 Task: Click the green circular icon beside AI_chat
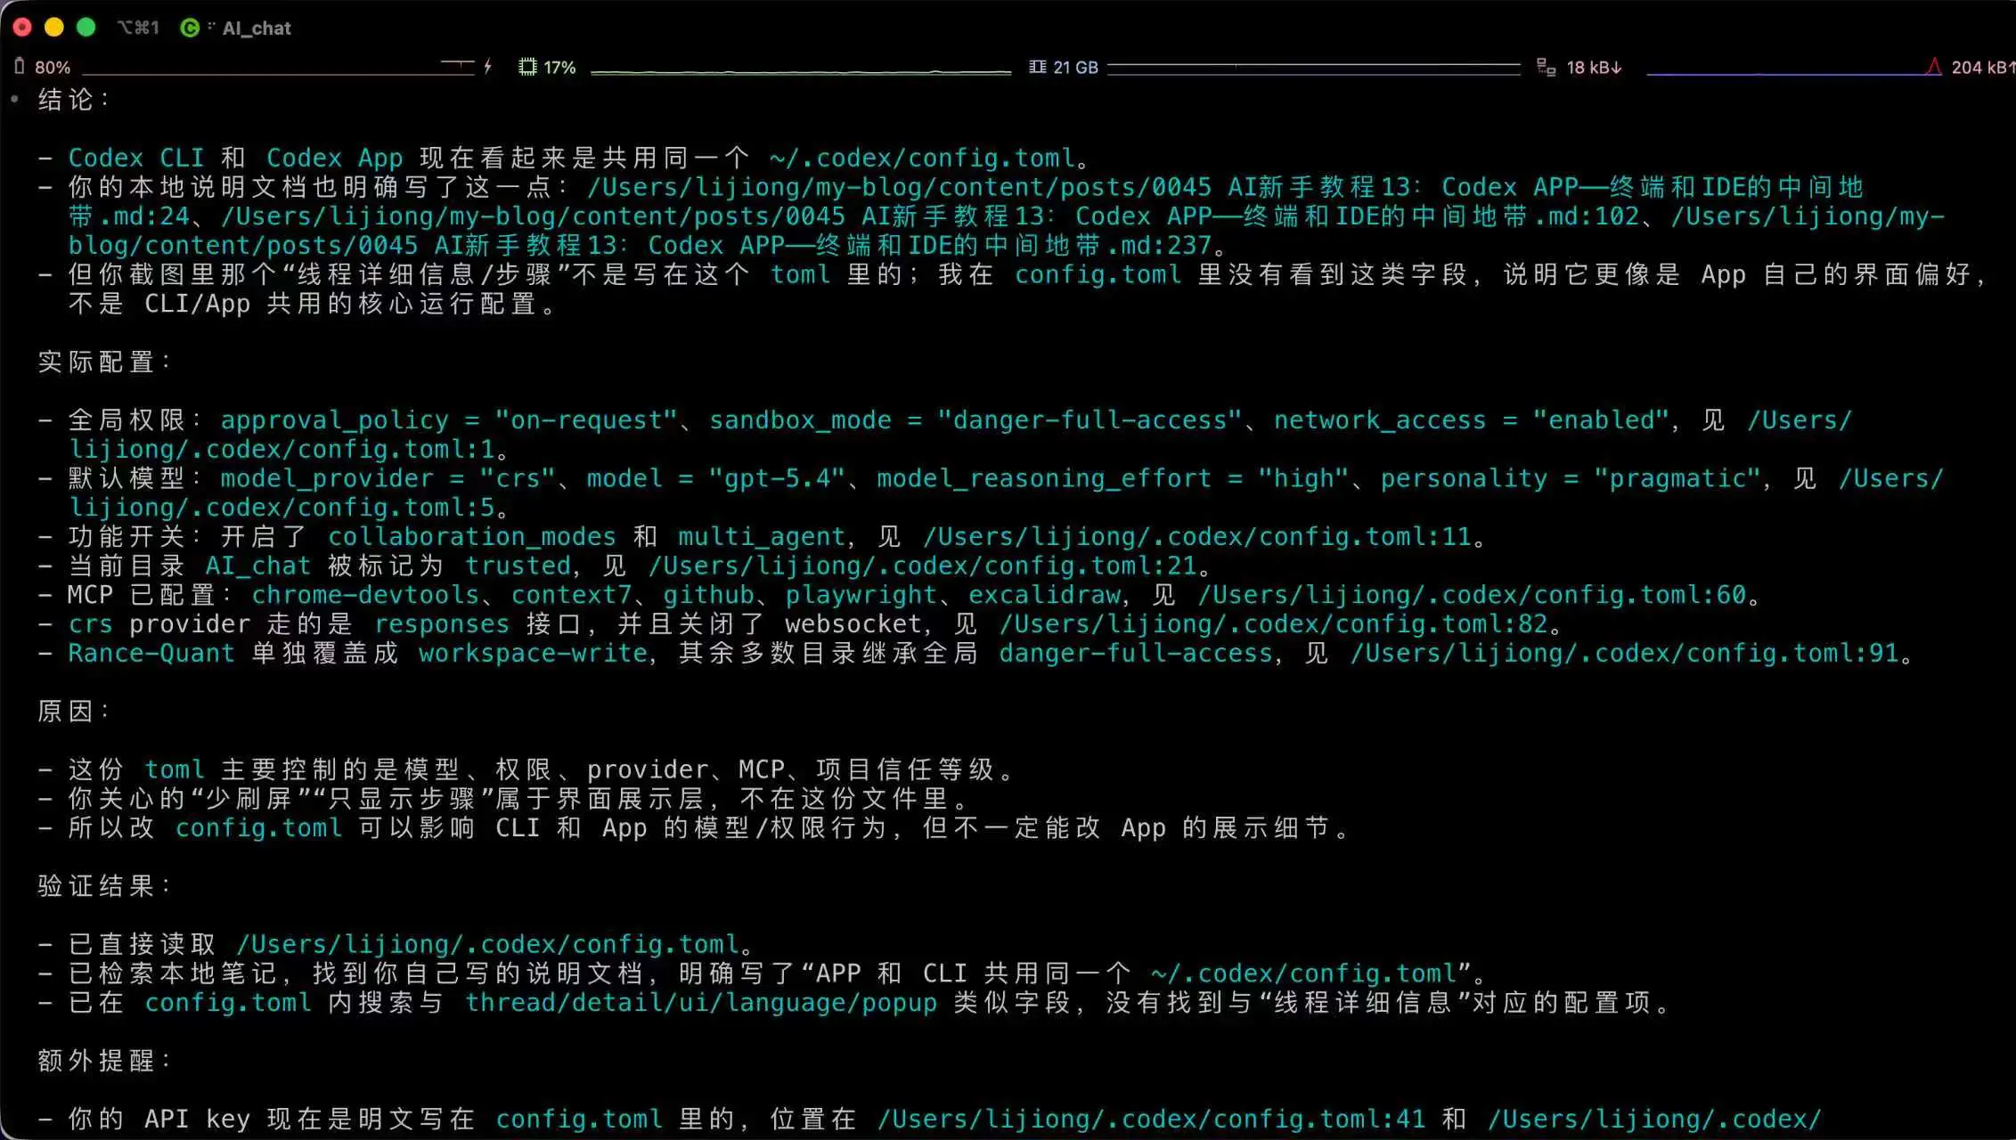coord(189,28)
